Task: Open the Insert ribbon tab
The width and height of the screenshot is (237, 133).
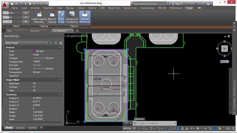Action: click(24, 8)
